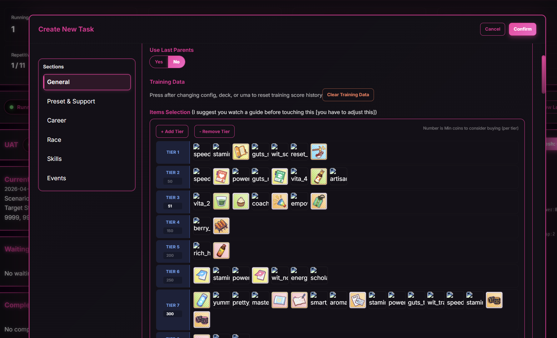Navigate to the Skills section

(87, 159)
